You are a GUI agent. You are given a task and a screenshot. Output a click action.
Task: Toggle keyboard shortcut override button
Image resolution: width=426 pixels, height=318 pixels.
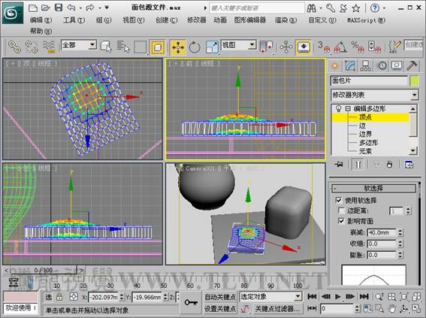click(x=304, y=47)
